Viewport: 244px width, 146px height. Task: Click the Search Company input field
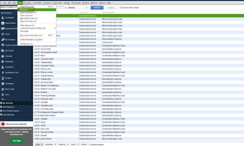pyautogui.click(x=9, y=7)
